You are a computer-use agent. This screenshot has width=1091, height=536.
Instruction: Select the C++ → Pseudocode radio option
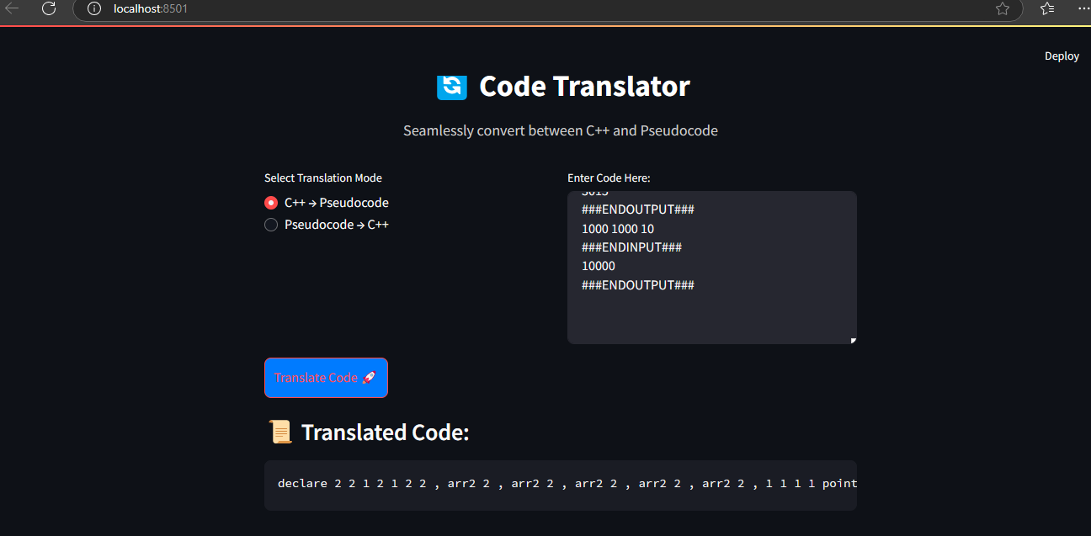(271, 203)
